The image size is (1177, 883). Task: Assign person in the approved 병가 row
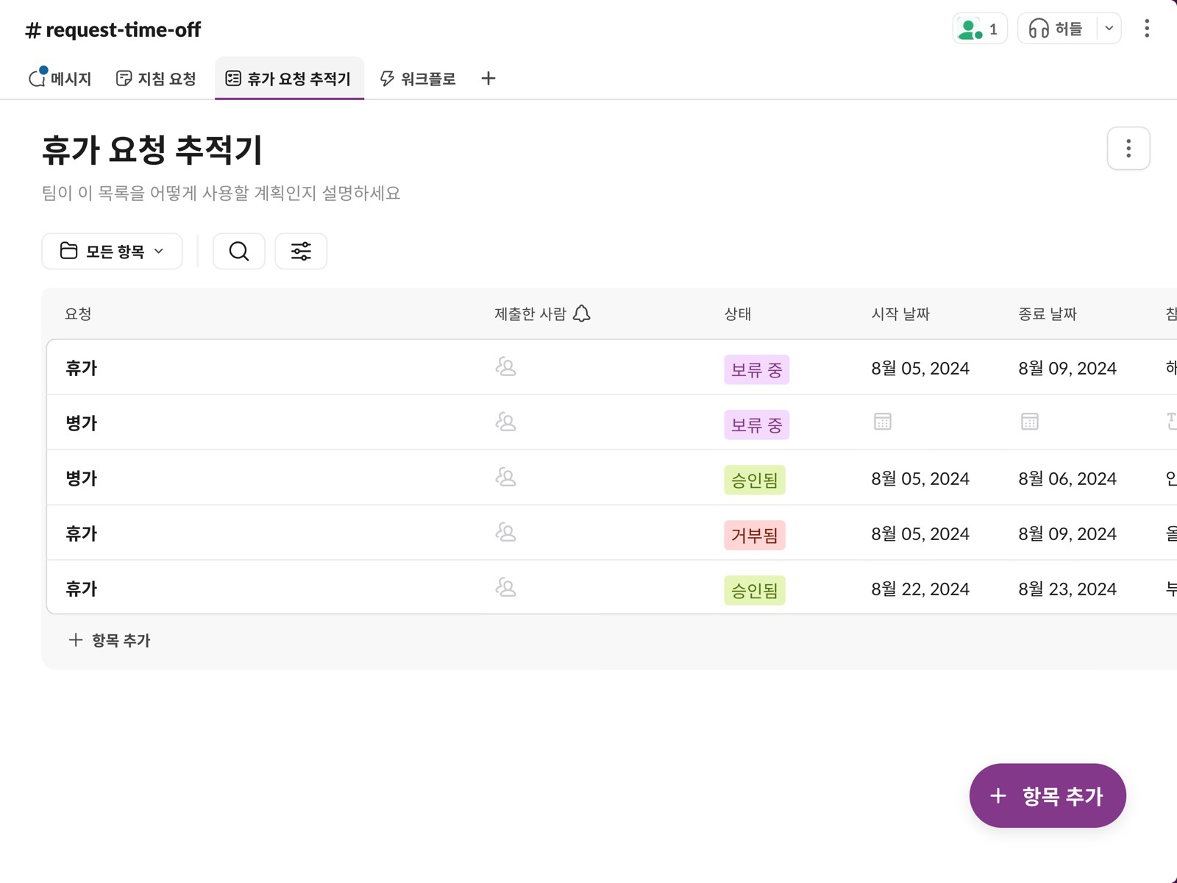[505, 478]
